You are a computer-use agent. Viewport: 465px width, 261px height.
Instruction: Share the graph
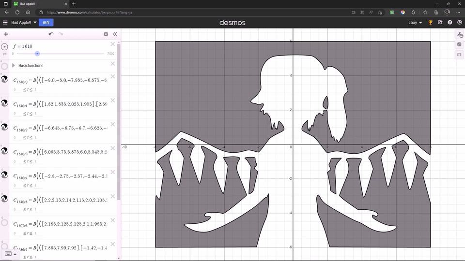[x=440, y=23]
